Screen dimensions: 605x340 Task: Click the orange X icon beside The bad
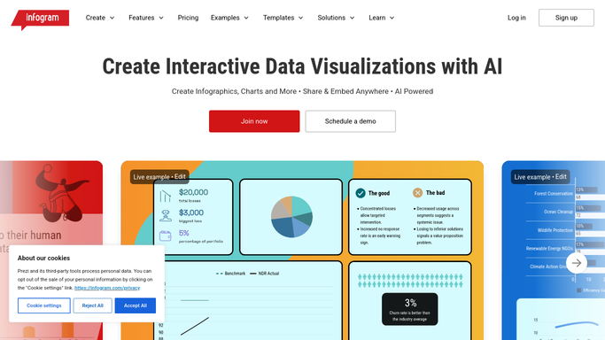[x=417, y=193]
